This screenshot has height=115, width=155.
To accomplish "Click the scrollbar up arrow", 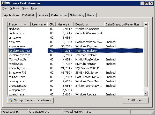I will point(146,24).
